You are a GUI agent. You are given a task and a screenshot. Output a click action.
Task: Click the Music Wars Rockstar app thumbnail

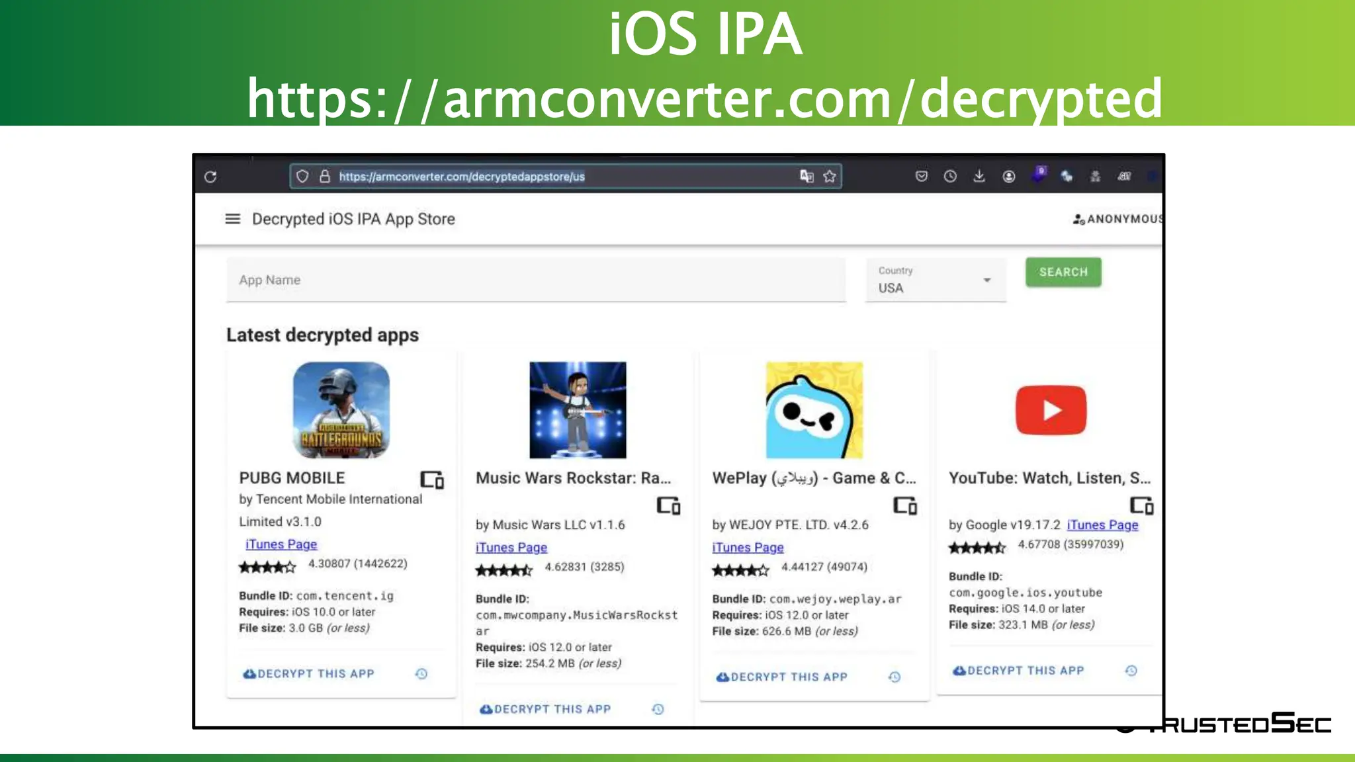578,410
